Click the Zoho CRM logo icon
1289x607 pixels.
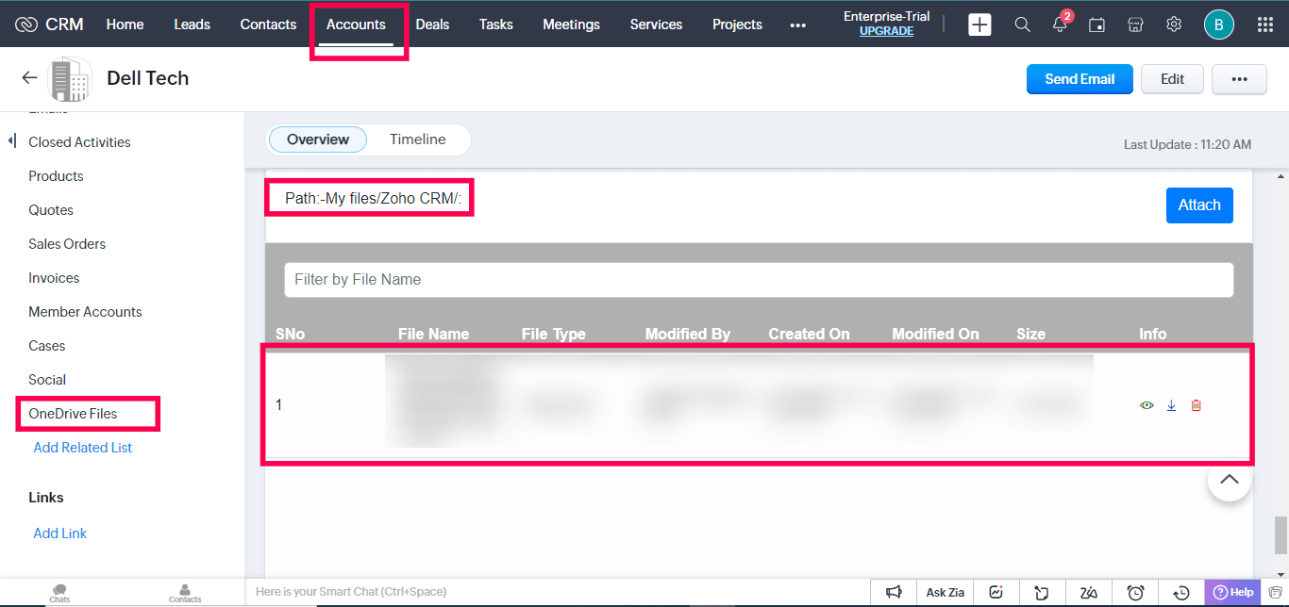pos(26,25)
